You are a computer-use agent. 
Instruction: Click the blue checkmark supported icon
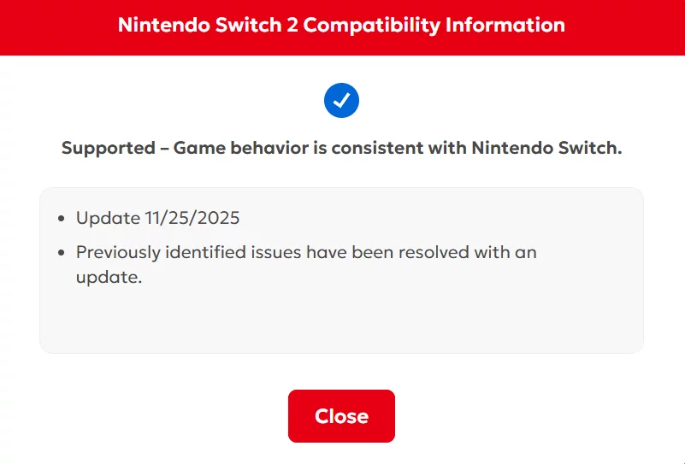tap(341, 101)
